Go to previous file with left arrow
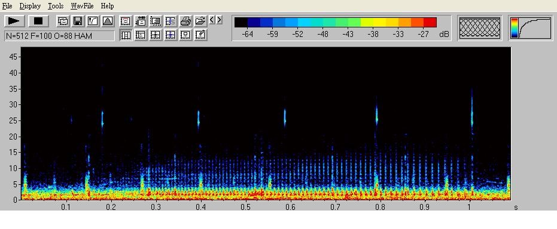This screenshot has width=557, height=229. pos(212,20)
